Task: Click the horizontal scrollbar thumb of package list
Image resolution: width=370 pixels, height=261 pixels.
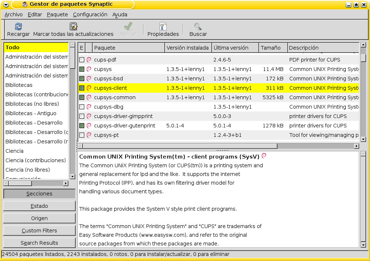Action: click(180, 146)
